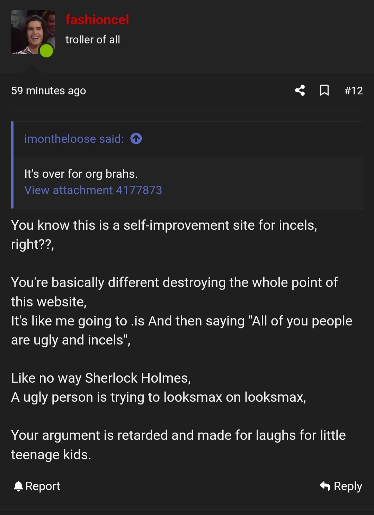Toggle bookmark on for this post

pos(324,90)
